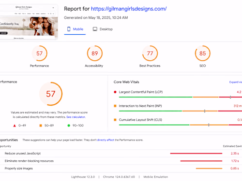242x181 pixels.
Task: Click the 0.85 s estimated savings value
Action: coord(235,168)
